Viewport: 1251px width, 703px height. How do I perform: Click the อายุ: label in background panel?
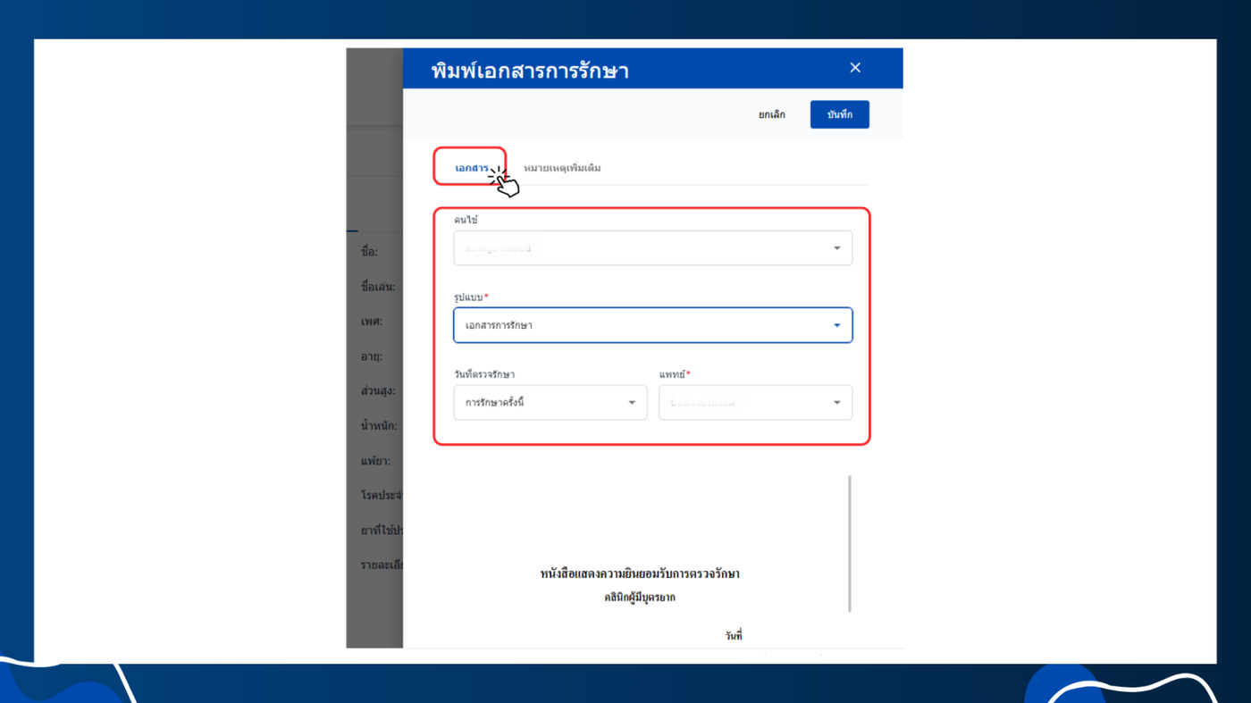tap(372, 356)
